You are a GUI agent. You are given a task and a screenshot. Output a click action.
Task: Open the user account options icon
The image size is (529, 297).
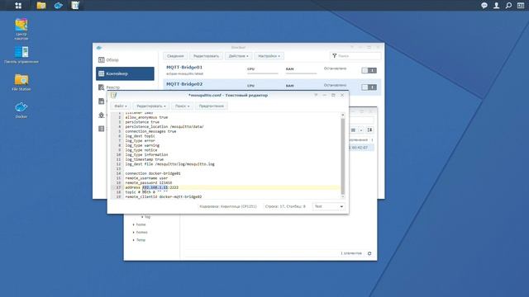496,6
